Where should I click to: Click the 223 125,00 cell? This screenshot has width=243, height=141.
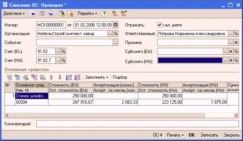pos(160,102)
